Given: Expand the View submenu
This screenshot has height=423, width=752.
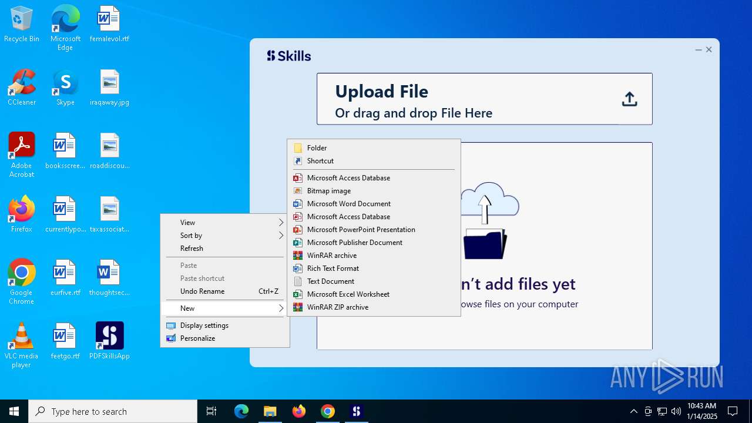Looking at the screenshot, I should point(225,223).
